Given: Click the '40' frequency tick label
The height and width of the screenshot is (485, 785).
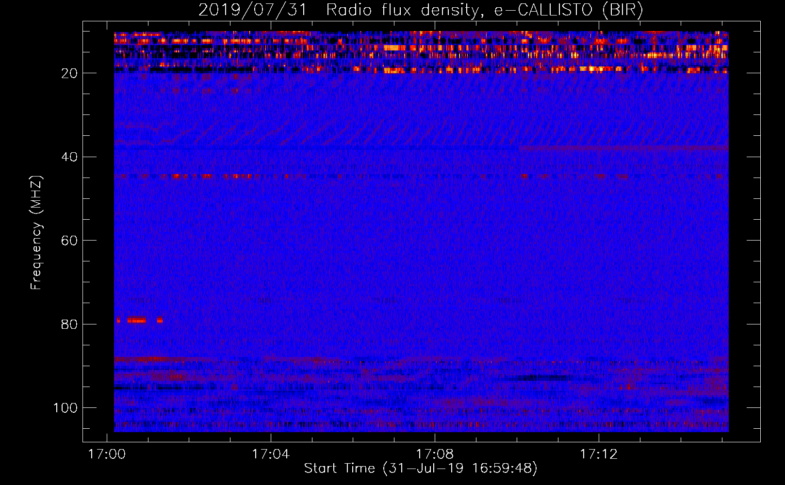Looking at the screenshot, I should [70, 157].
